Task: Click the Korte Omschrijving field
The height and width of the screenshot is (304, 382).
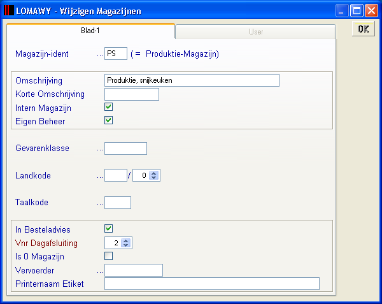Action: [132, 94]
